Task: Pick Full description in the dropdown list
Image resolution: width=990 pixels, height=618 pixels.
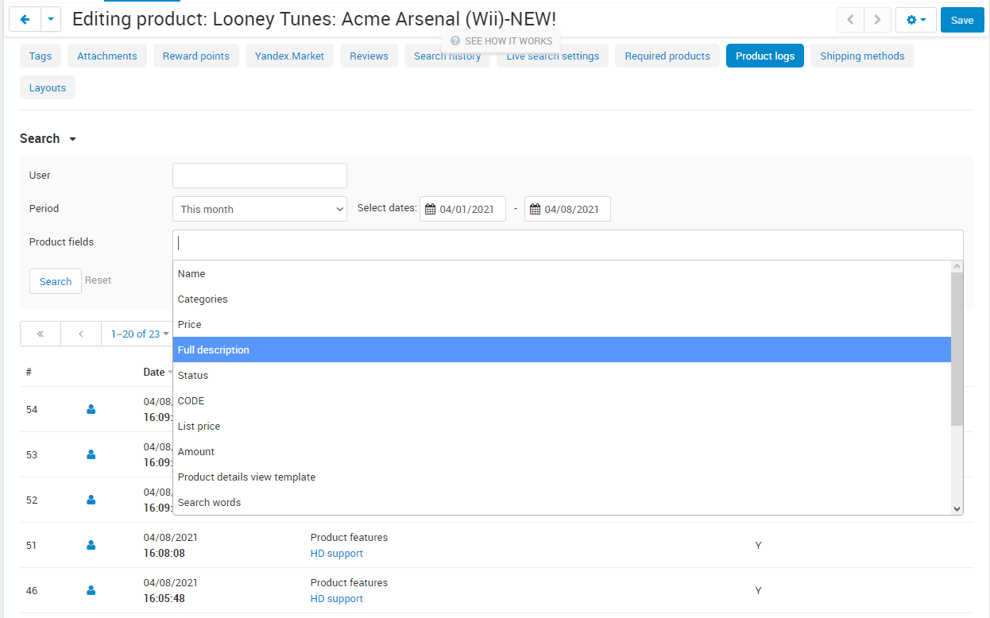Action: pyautogui.click(x=562, y=350)
